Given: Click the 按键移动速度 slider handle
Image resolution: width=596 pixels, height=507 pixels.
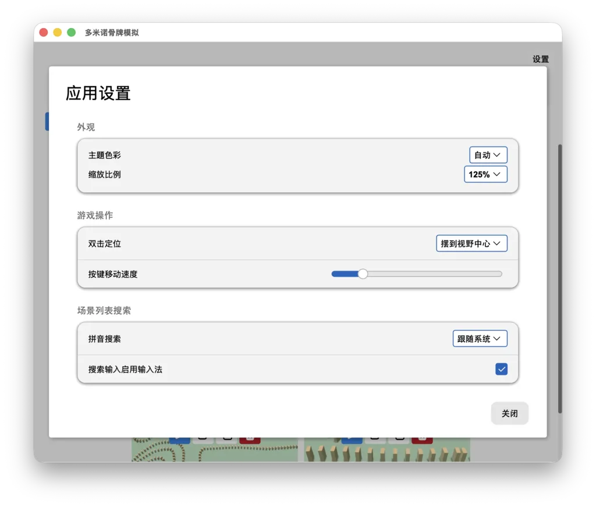Looking at the screenshot, I should [363, 274].
